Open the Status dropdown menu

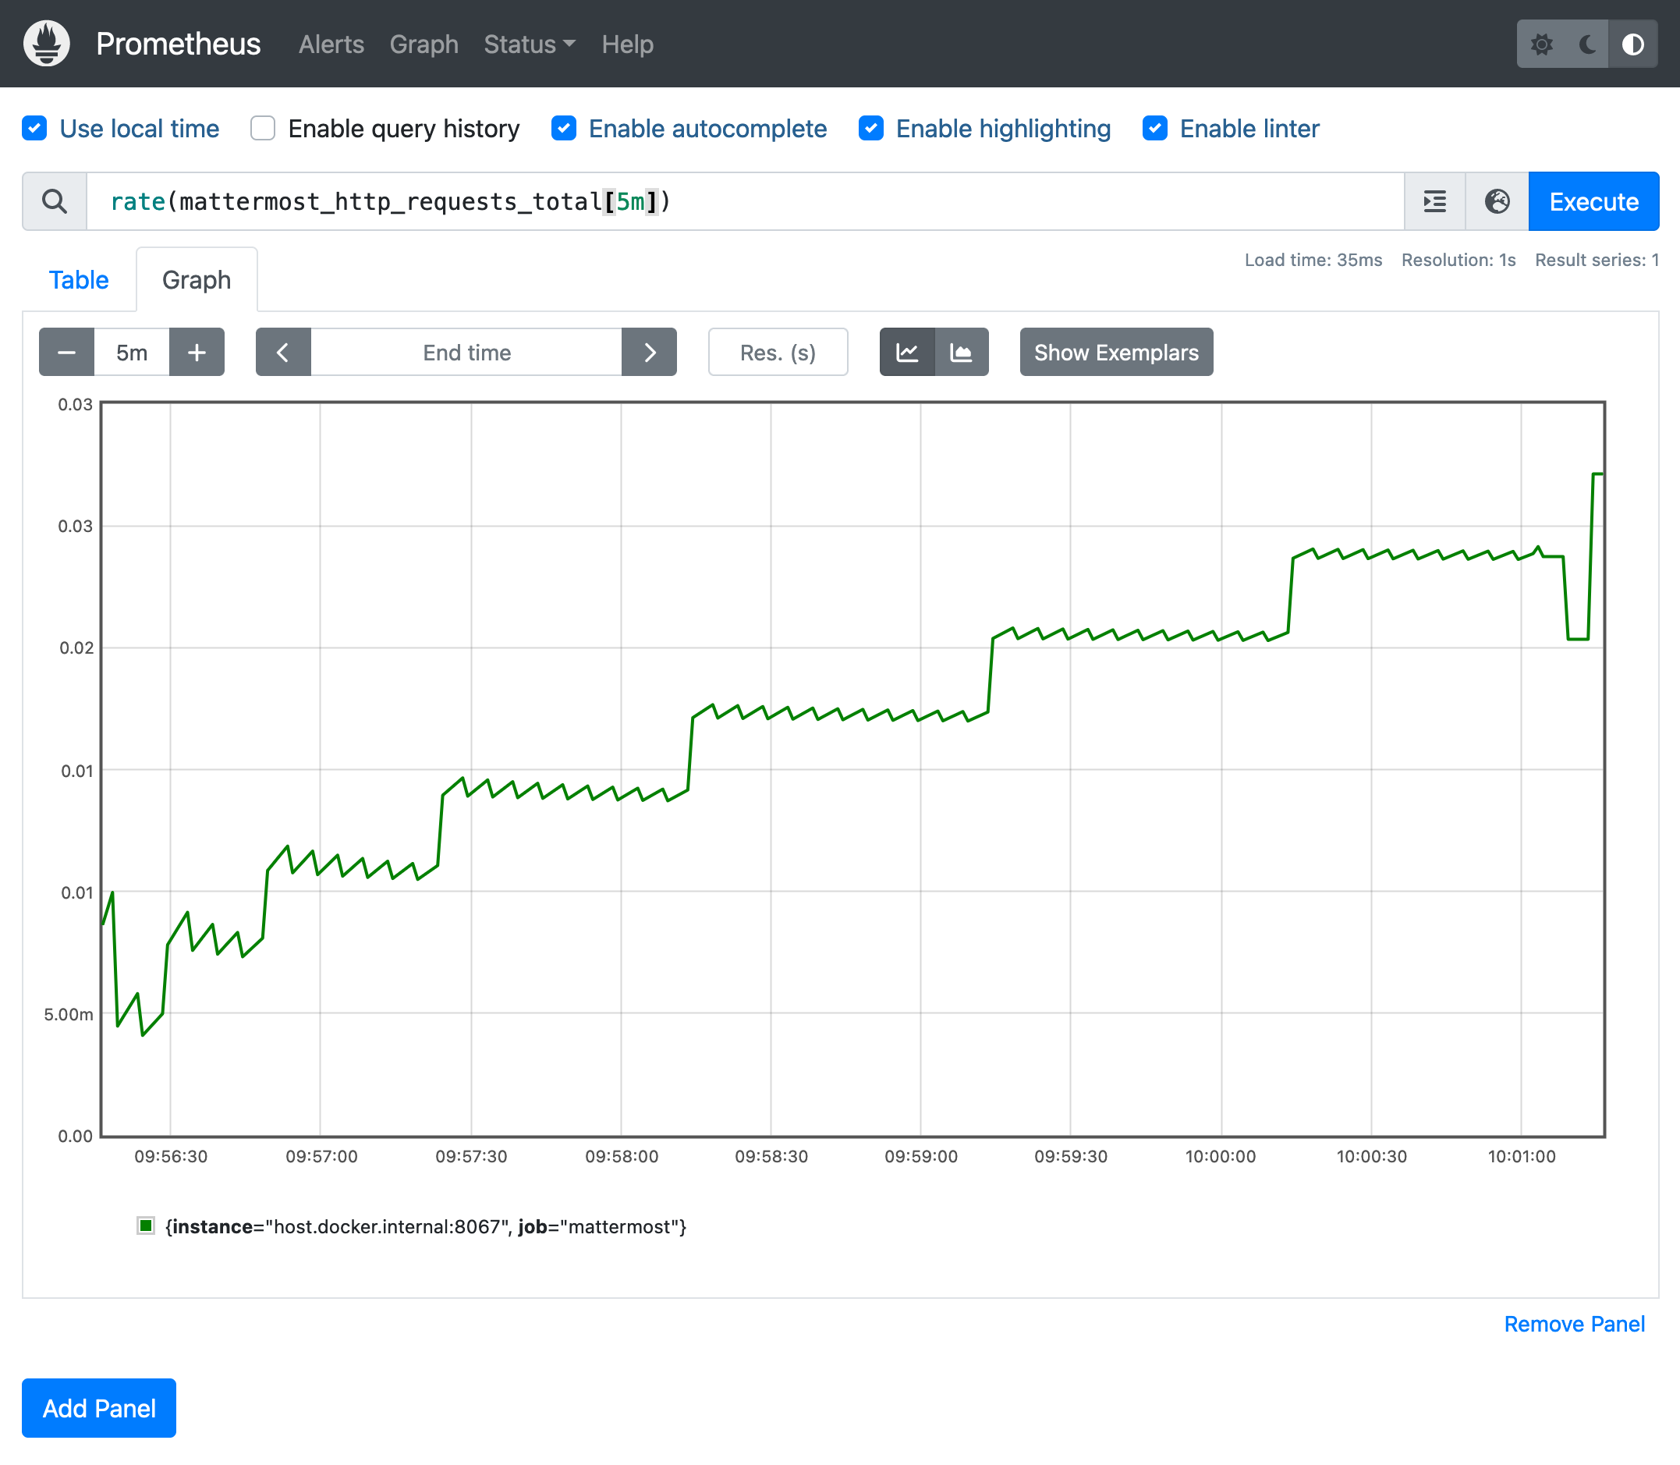point(529,44)
